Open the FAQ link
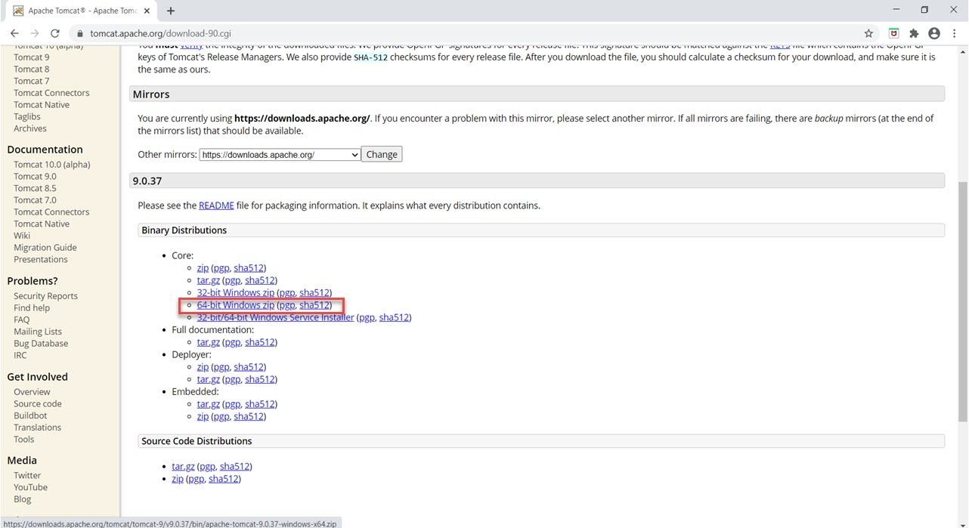The image size is (969, 528). tap(22, 320)
